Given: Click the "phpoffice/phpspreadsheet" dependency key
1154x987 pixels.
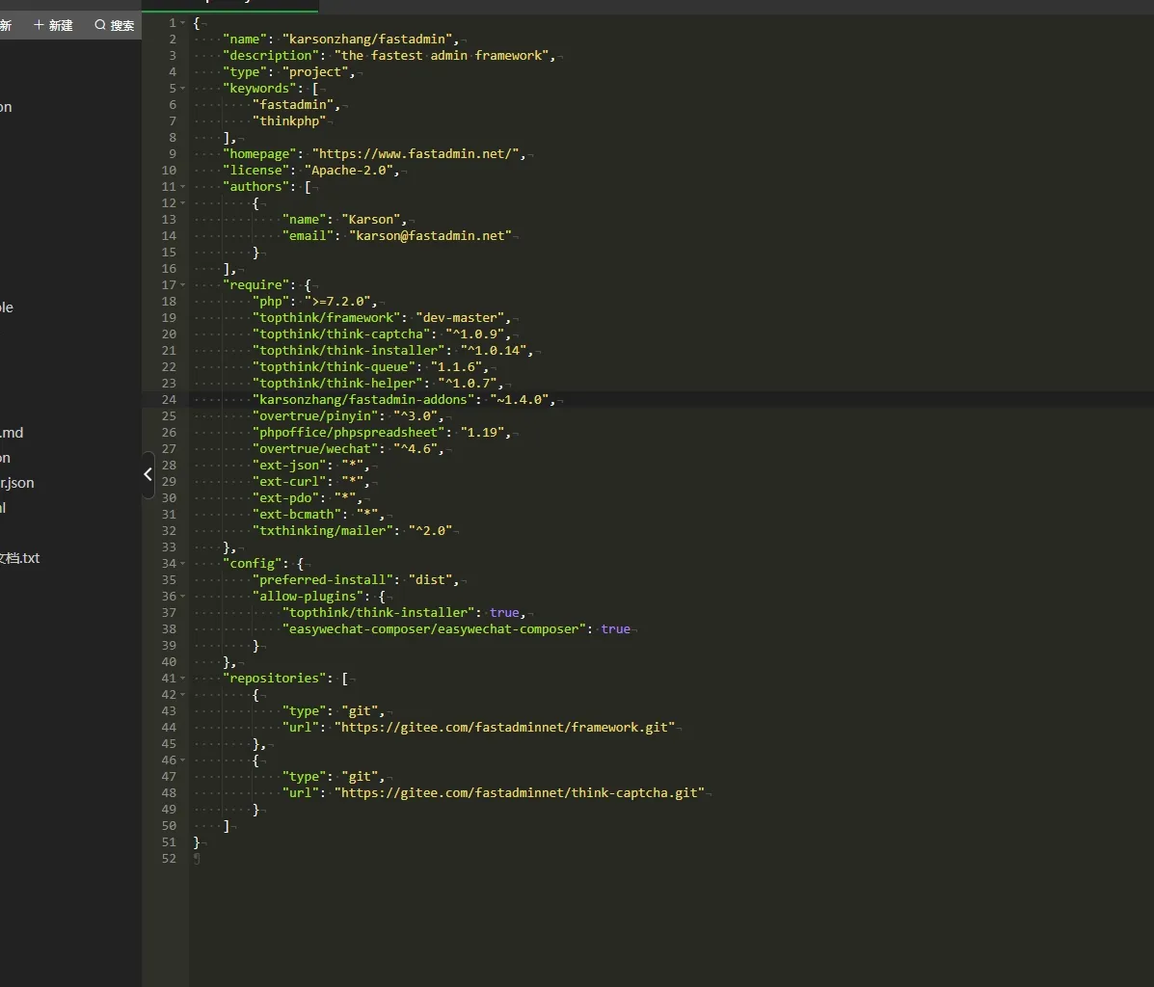Looking at the screenshot, I should [x=348, y=432].
